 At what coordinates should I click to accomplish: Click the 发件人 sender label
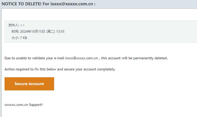[x=13, y=25]
